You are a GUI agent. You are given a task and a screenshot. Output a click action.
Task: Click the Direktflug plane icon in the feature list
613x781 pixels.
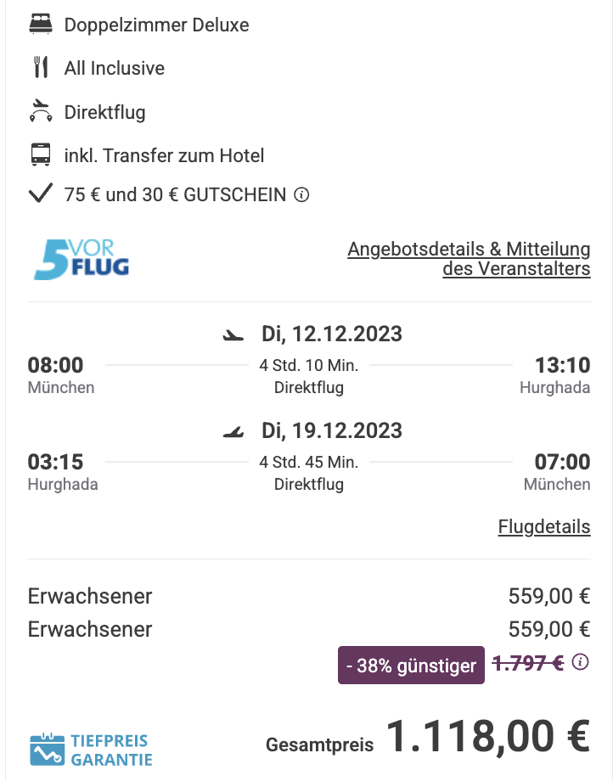40,111
